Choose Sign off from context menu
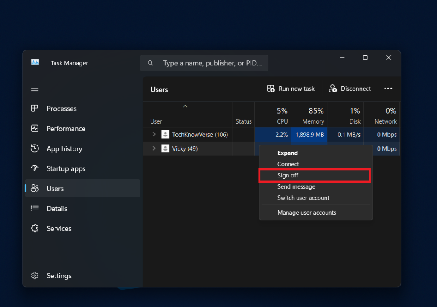Viewport: 437px width, 307px height. pyautogui.click(x=288, y=176)
